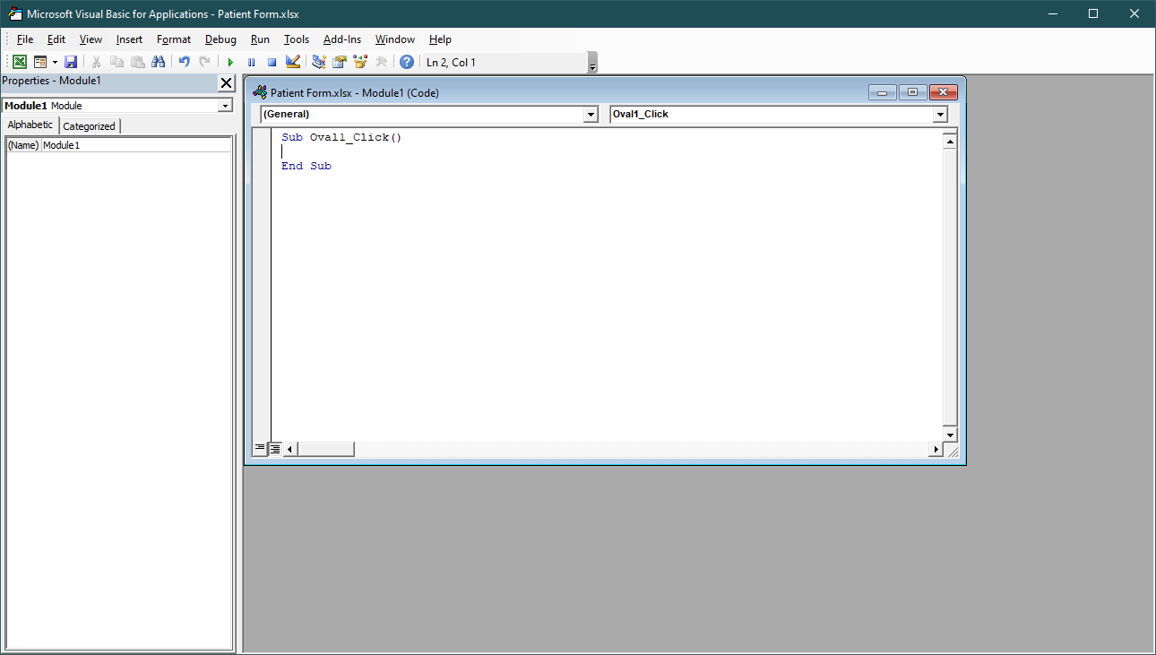Viewport: 1156px width, 655px height.
Task: Switch to Microsoft Excel view icon
Action: point(19,62)
